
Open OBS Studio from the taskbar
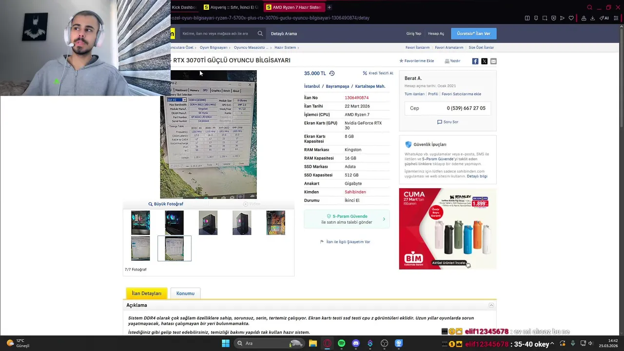[x=384, y=343]
